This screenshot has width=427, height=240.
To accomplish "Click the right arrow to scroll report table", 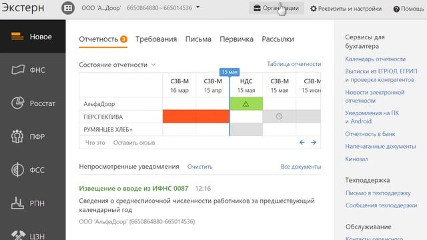I will (314, 142).
